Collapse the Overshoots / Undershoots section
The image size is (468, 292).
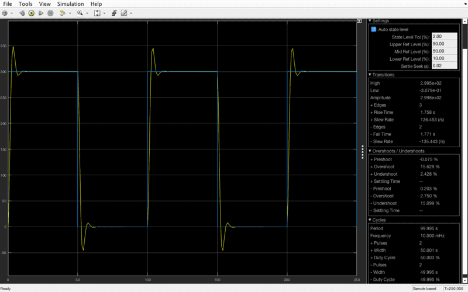point(370,151)
